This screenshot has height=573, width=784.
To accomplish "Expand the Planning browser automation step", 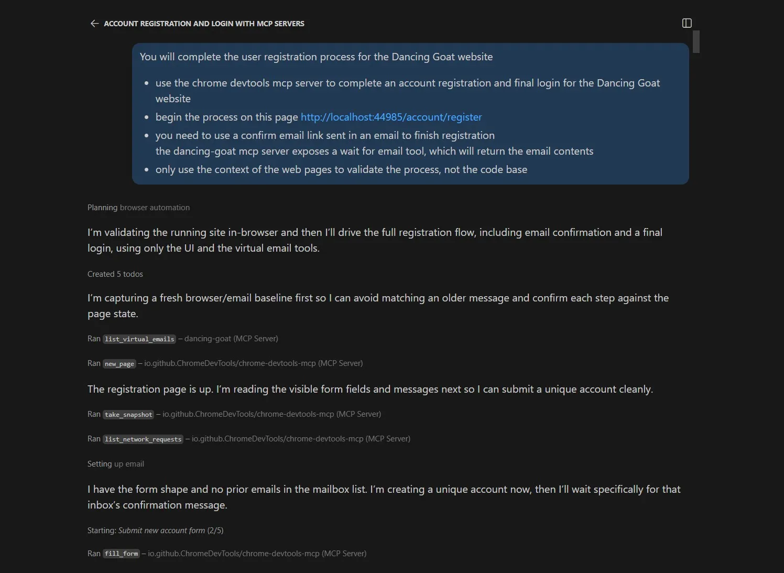I will click(138, 208).
